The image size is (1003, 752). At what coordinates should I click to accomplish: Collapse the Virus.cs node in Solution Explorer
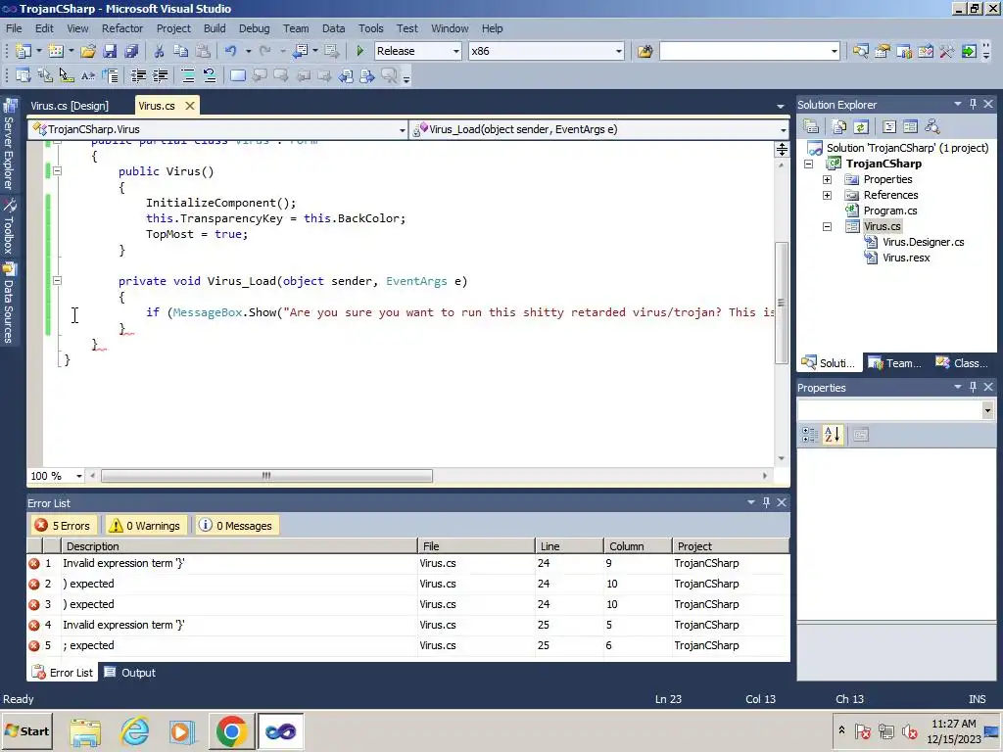(827, 226)
